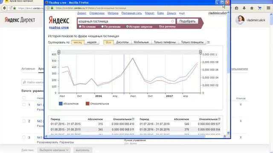Open the Firefox hamburger menu

coord(268,8)
